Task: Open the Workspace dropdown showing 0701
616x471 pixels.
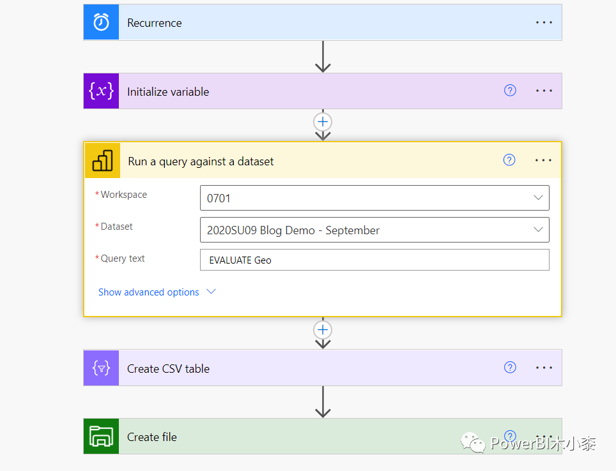Action: (x=374, y=198)
